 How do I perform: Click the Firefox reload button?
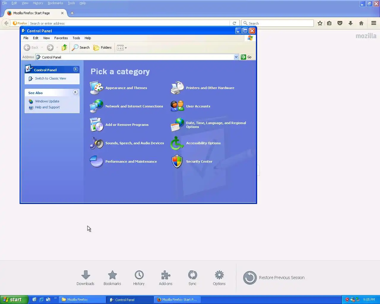click(x=234, y=23)
